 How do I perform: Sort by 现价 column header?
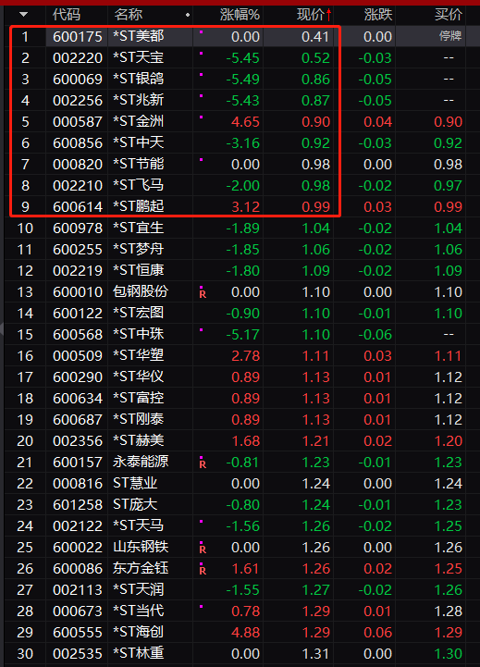pos(311,15)
